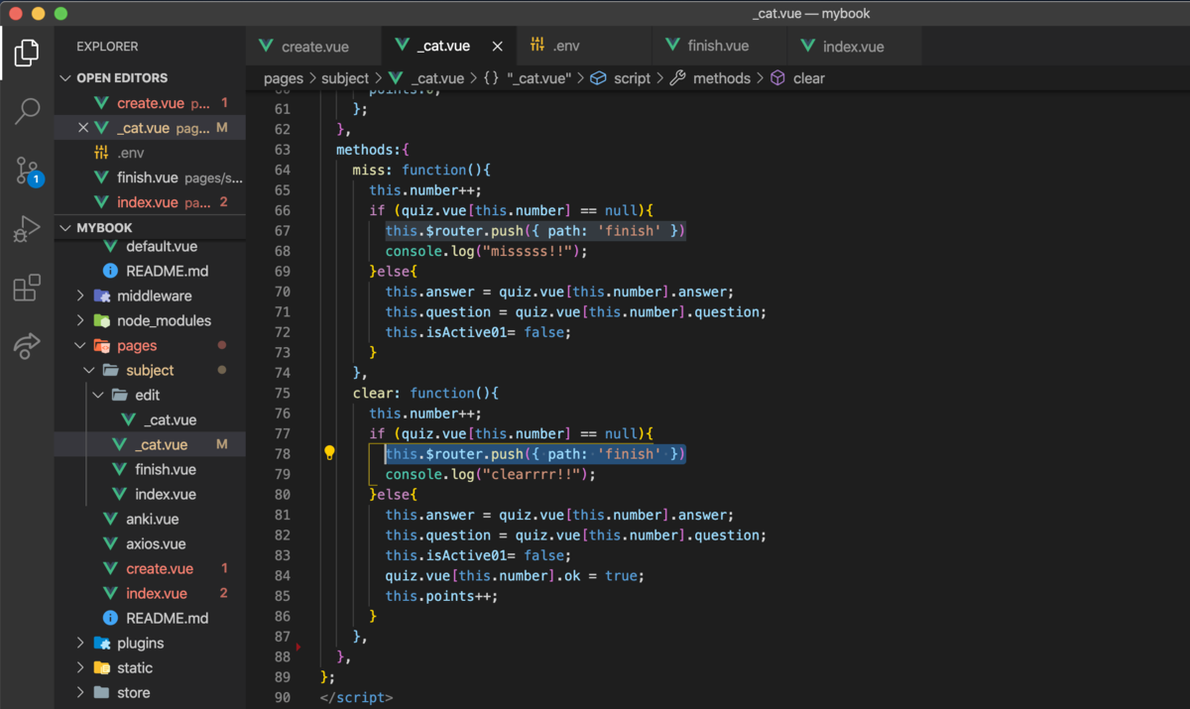
Task: Expand the plugins folder
Action: pos(81,643)
